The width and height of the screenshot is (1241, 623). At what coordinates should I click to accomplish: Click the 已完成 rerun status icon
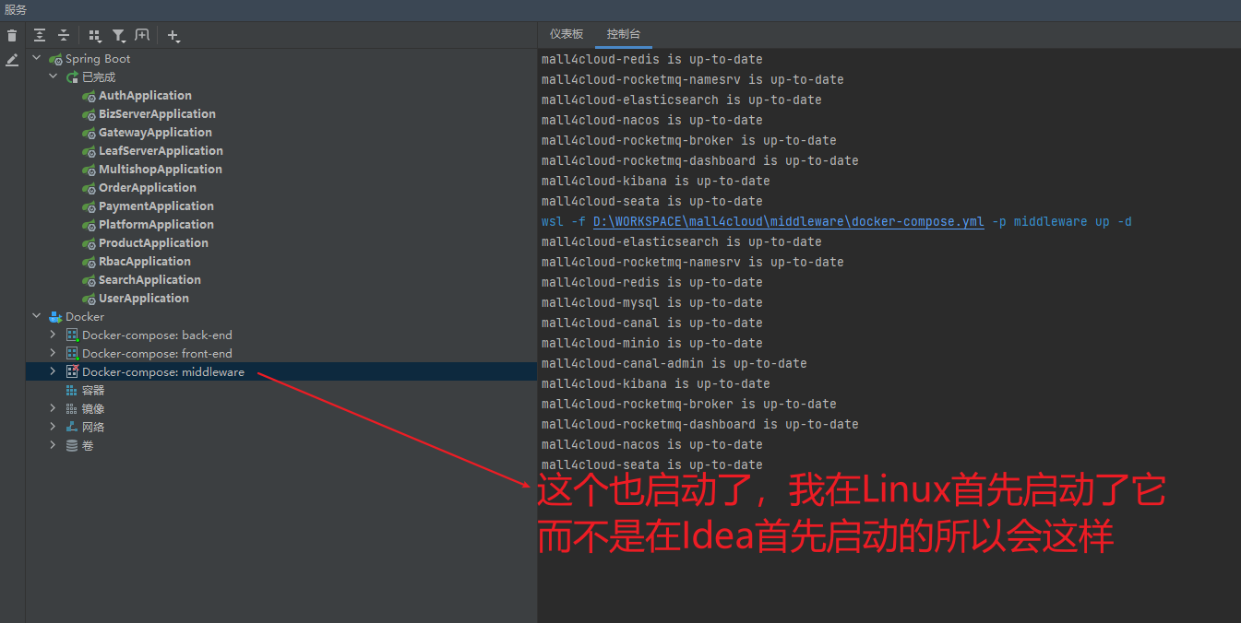(x=72, y=77)
